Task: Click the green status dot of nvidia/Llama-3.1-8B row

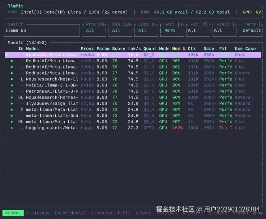Action: coord(12,85)
